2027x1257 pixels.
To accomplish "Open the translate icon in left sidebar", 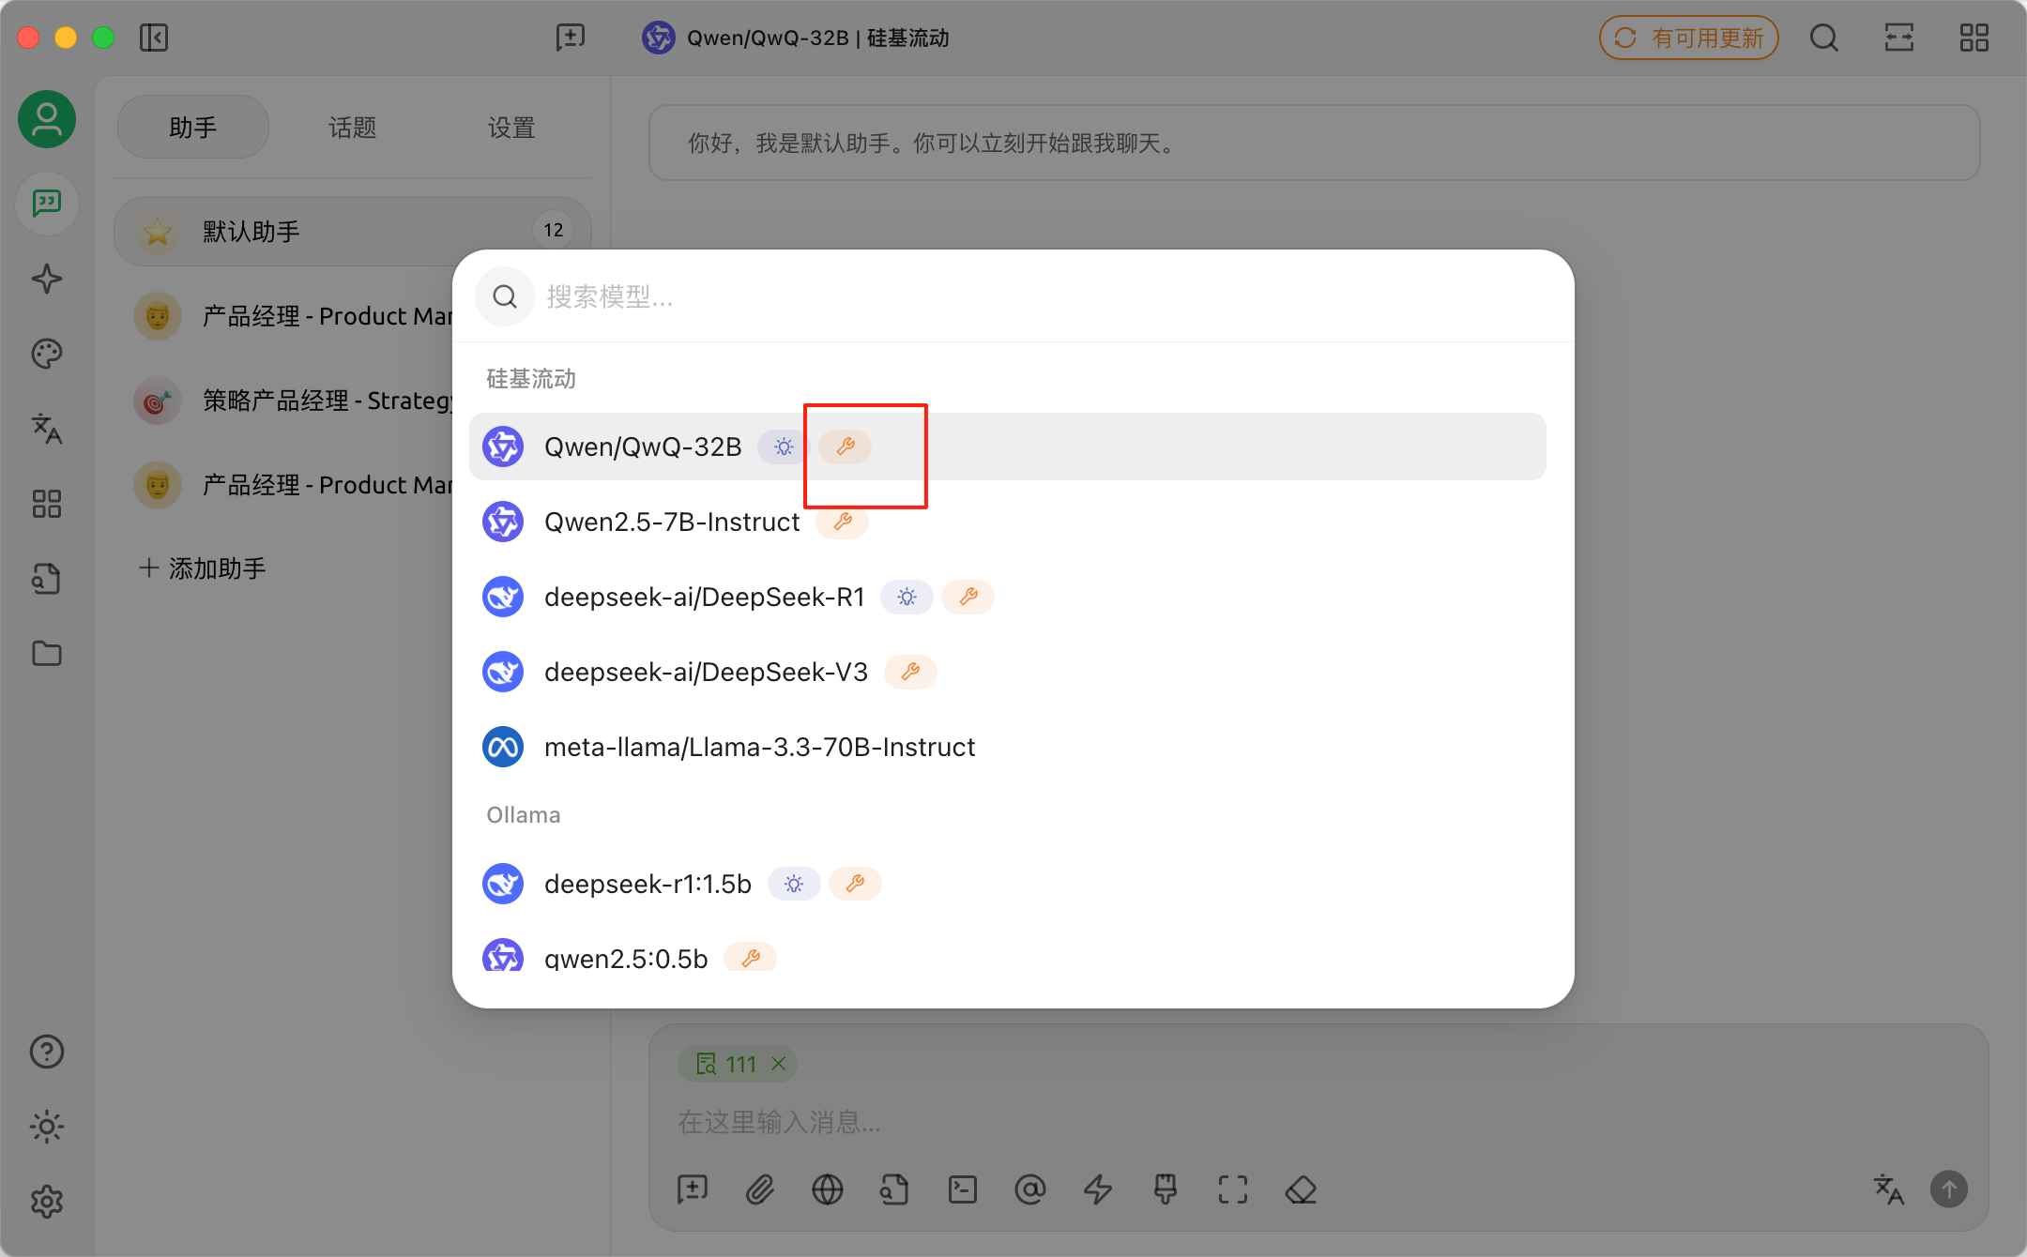I will (47, 429).
